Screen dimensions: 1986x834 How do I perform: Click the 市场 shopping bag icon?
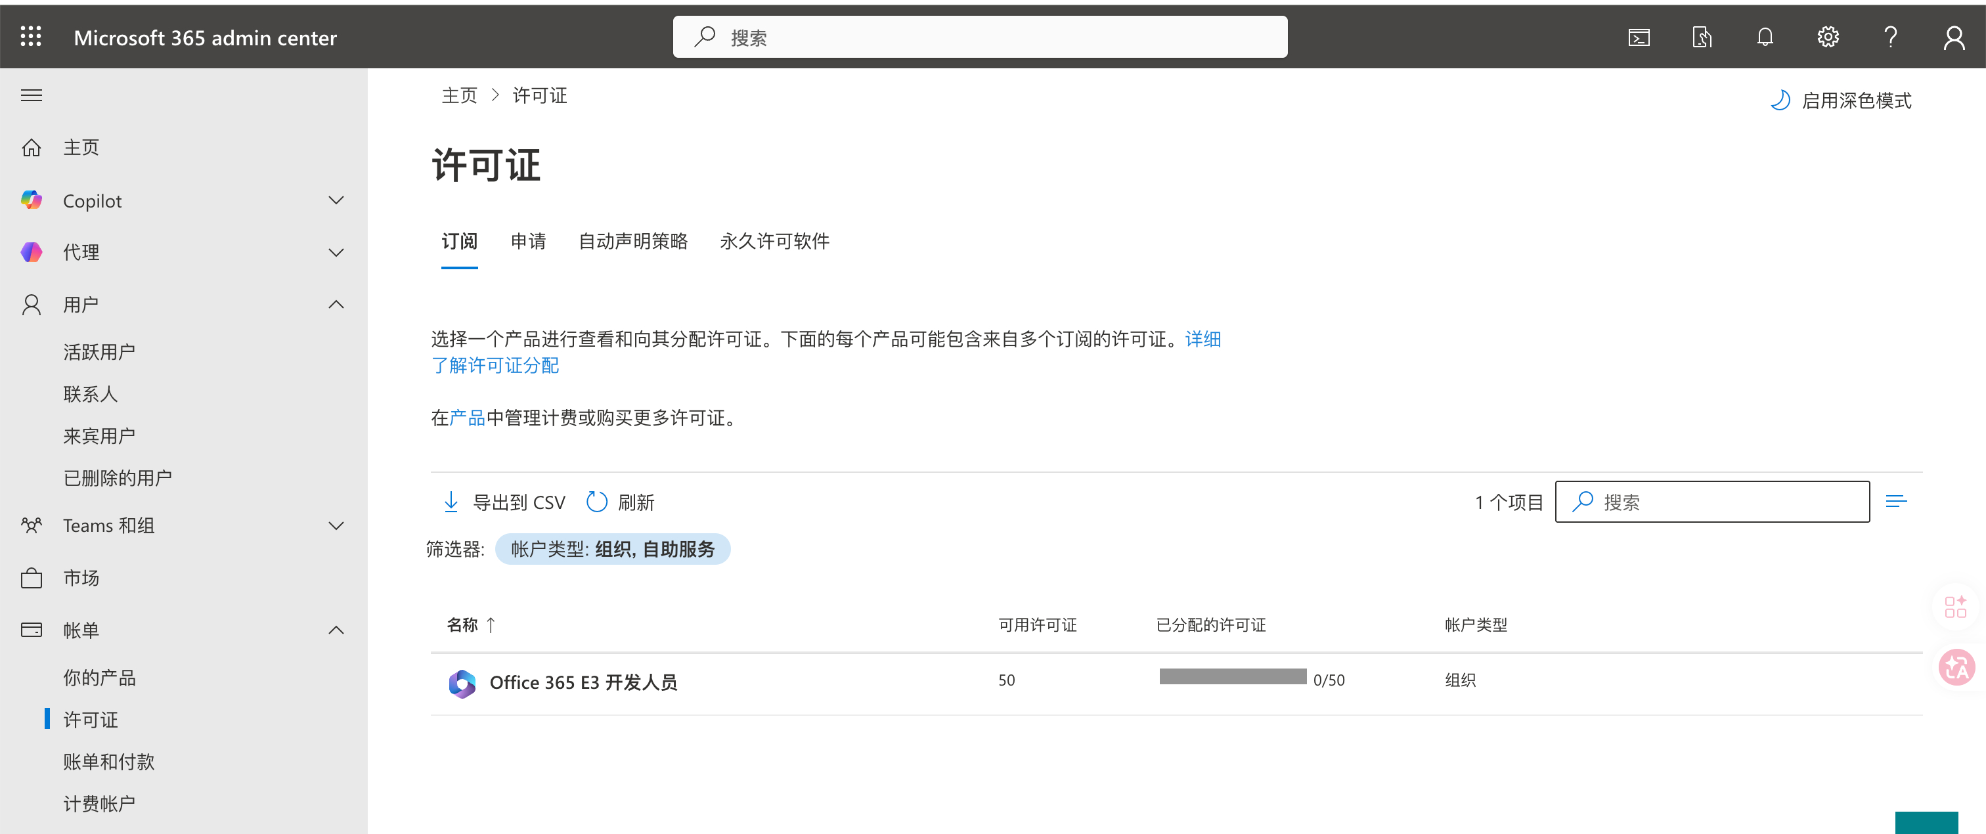pyautogui.click(x=32, y=577)
